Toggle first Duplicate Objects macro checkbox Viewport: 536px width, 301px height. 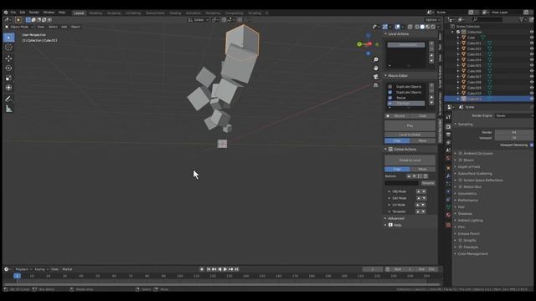pos(390,87)
